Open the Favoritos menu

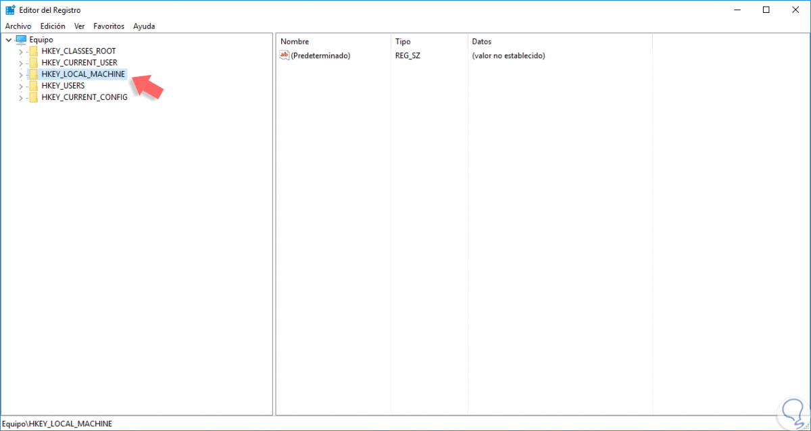click(x=109, y=26)
